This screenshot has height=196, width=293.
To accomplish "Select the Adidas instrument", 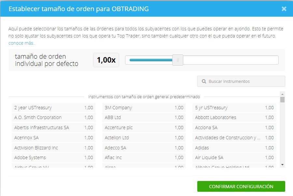I will point(234,148).
